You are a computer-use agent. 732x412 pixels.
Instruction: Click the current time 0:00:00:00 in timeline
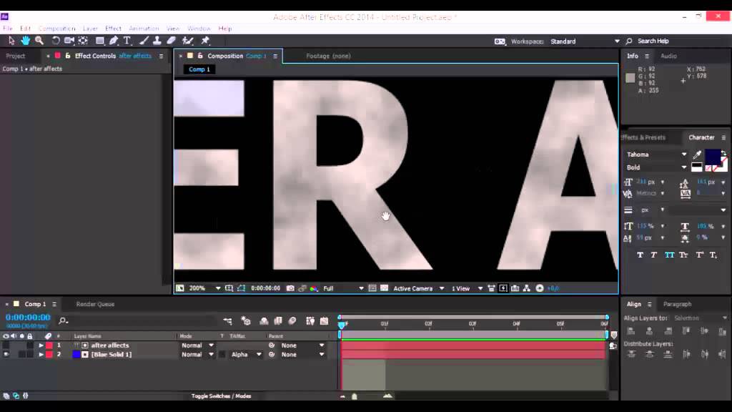pos(28,317)
